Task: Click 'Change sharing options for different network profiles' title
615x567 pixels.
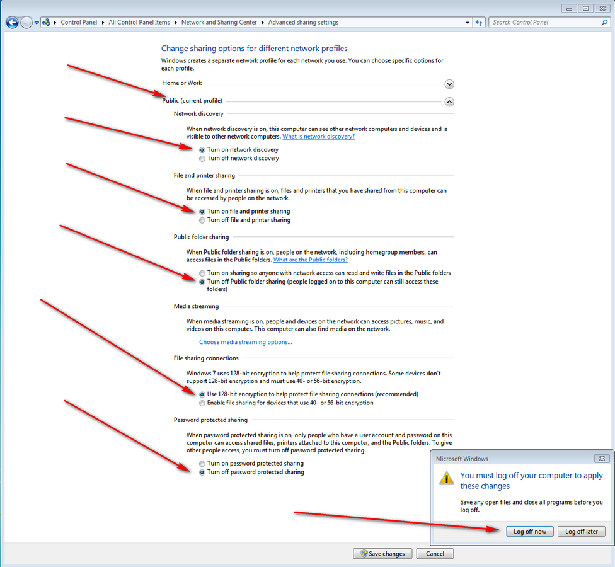Action: [254, 49]
